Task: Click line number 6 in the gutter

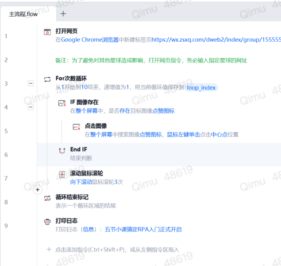Action: tap(6, 155)
